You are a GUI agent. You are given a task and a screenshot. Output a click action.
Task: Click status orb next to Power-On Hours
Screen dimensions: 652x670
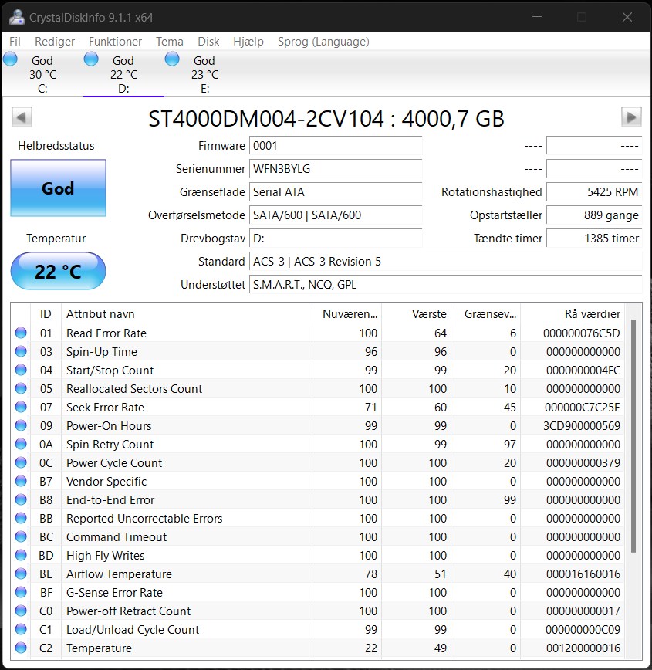pyautogui.click(x=20, y=426)
